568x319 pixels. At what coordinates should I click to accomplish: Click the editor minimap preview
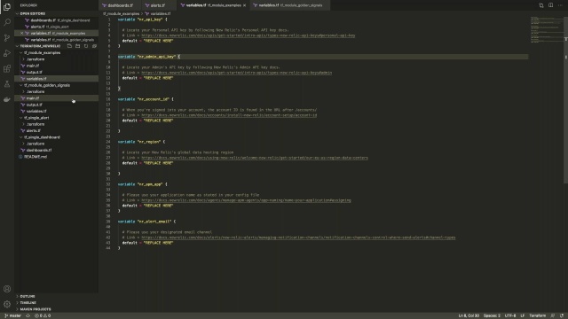click(x=547, y=29)
